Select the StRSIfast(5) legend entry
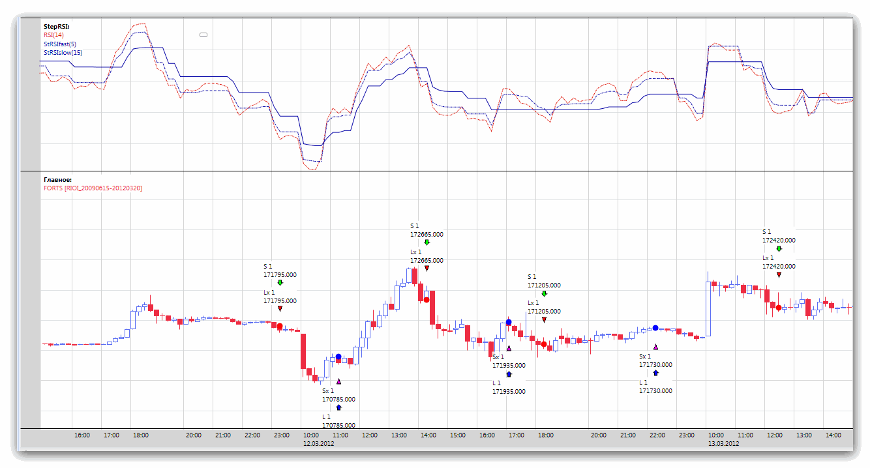Viewport: 870px width, 468px height. [x=60, y=44]
